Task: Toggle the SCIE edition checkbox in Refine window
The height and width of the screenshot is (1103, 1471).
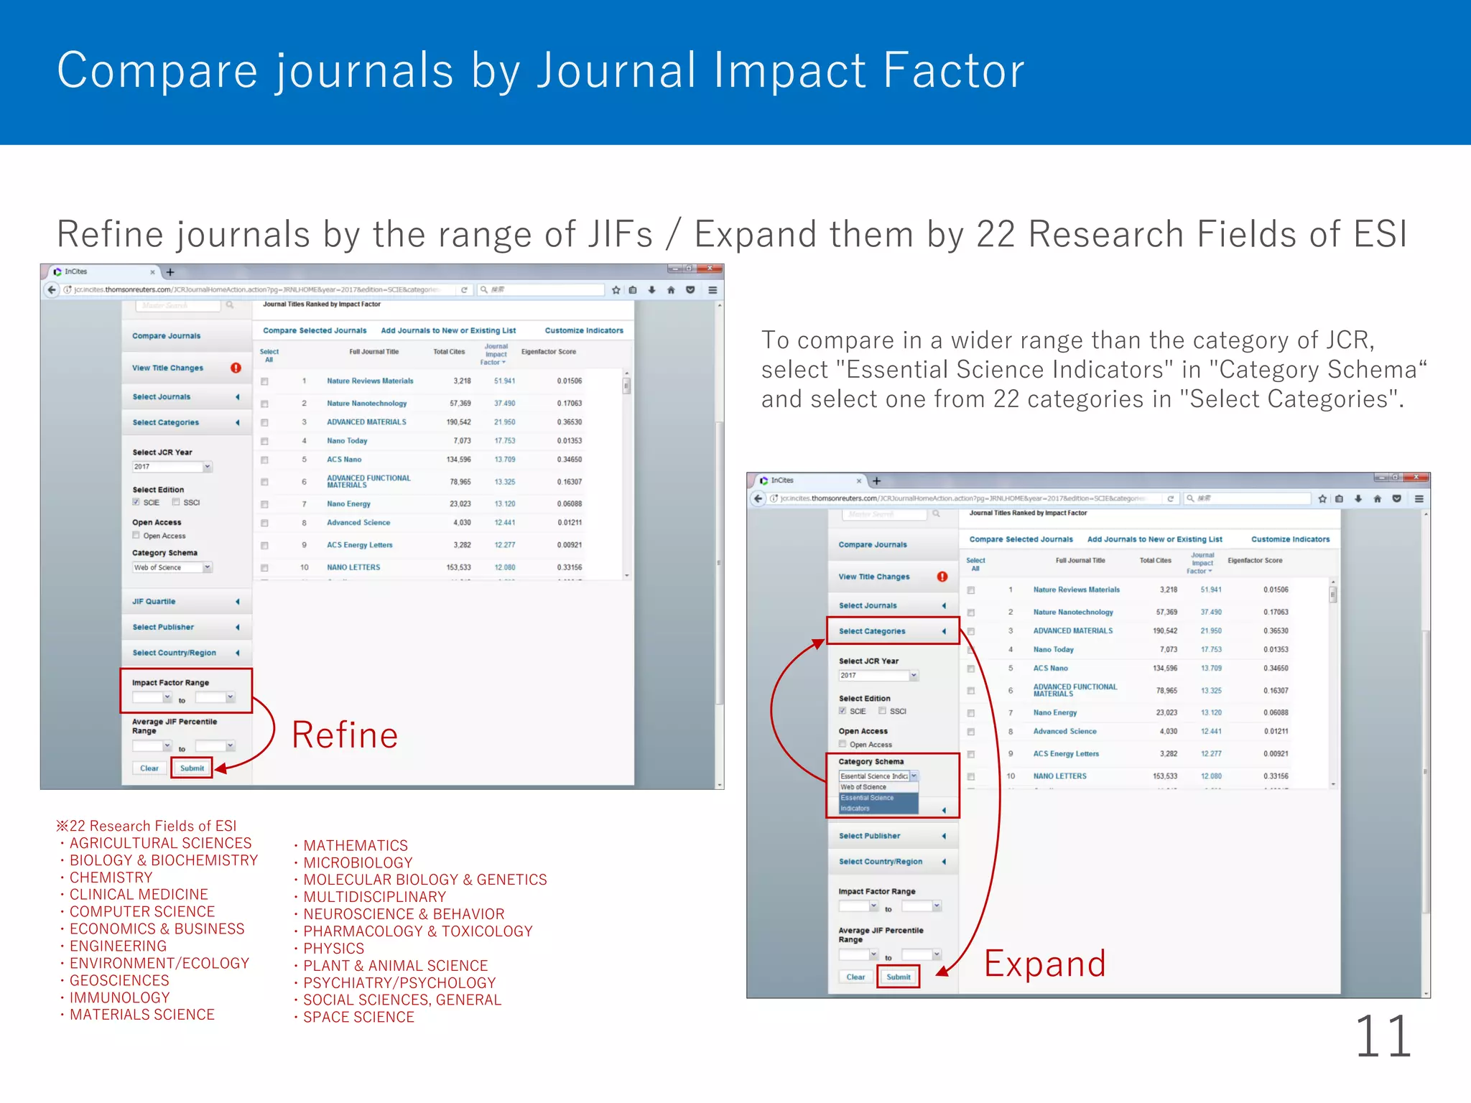Action: (136, 502)
